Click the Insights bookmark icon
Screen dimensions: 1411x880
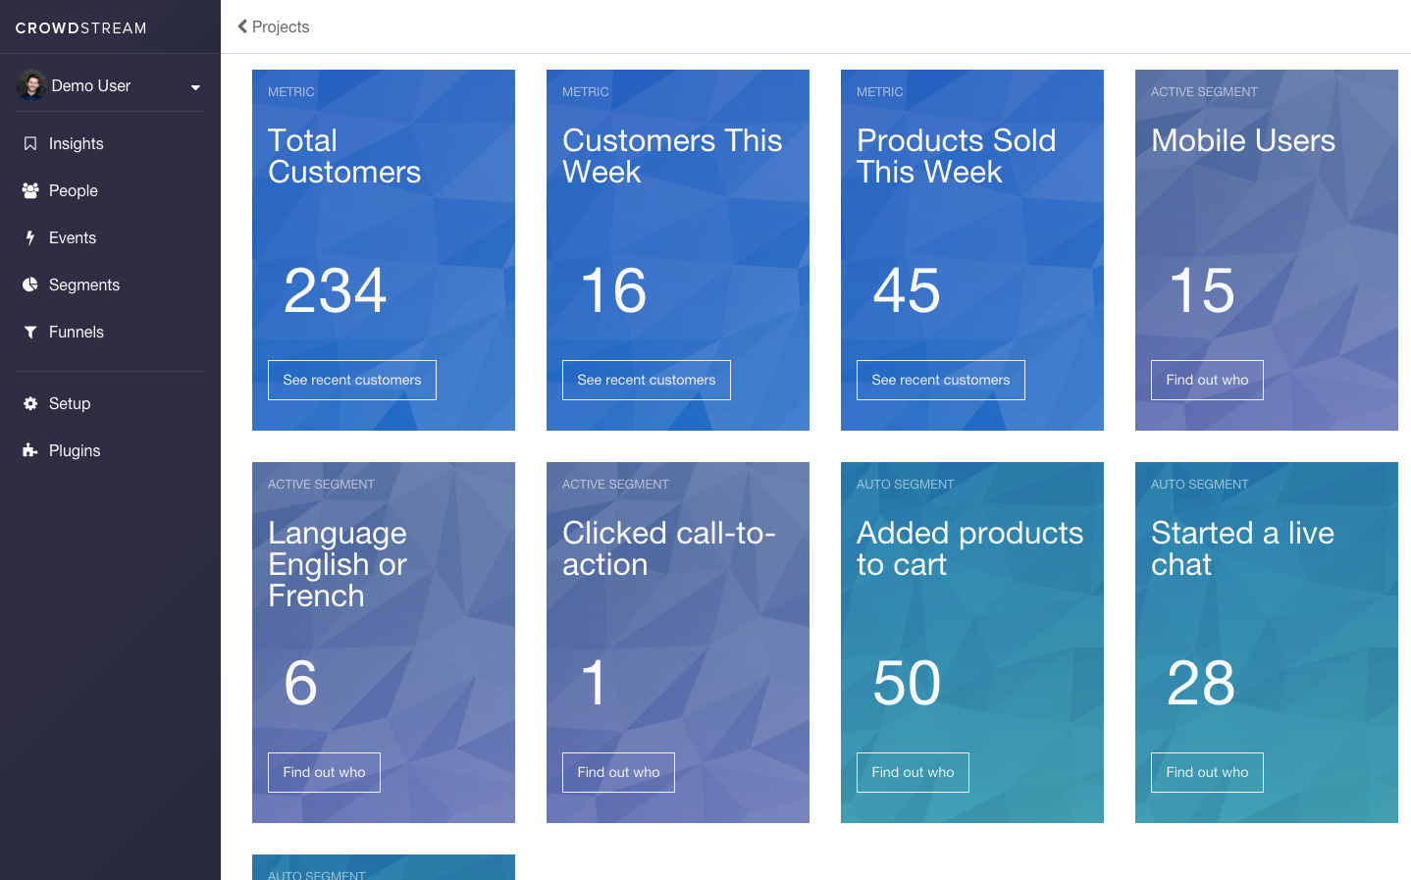pos(30,143)
